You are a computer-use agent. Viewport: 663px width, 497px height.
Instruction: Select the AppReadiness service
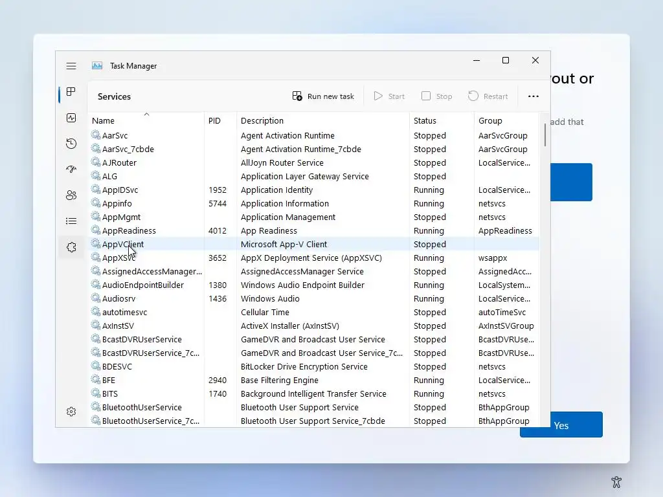pyautogui.click(x=314, y=231)
